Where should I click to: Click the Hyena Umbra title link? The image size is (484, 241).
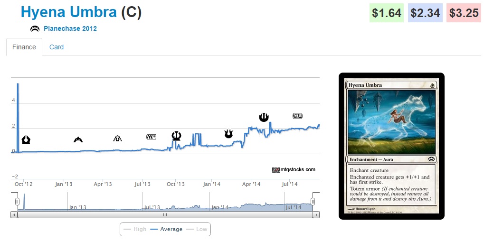pos(68,12)
